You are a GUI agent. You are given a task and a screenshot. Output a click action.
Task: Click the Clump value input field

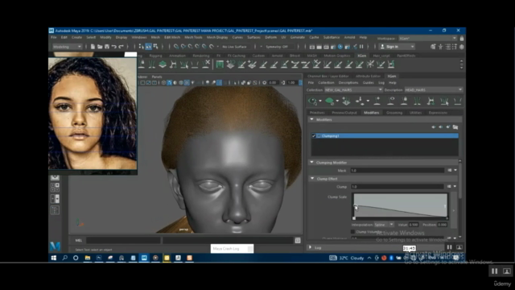[398, 186]
